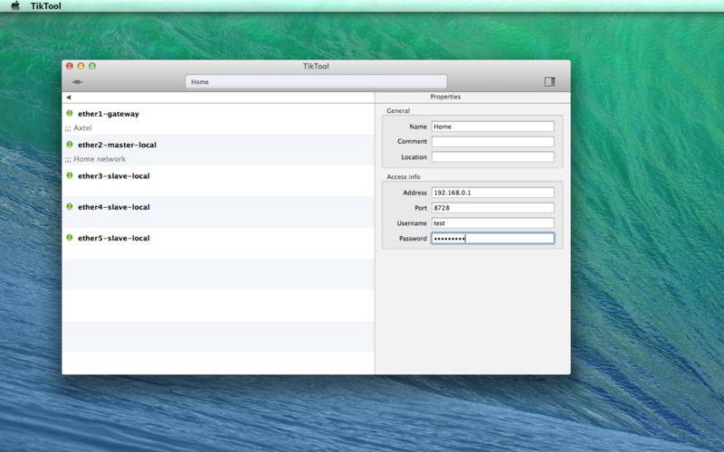The height and width of the screenshot is (452, 724).
Task: Open the TikTool application menu
Action: (x=46, y=5)
